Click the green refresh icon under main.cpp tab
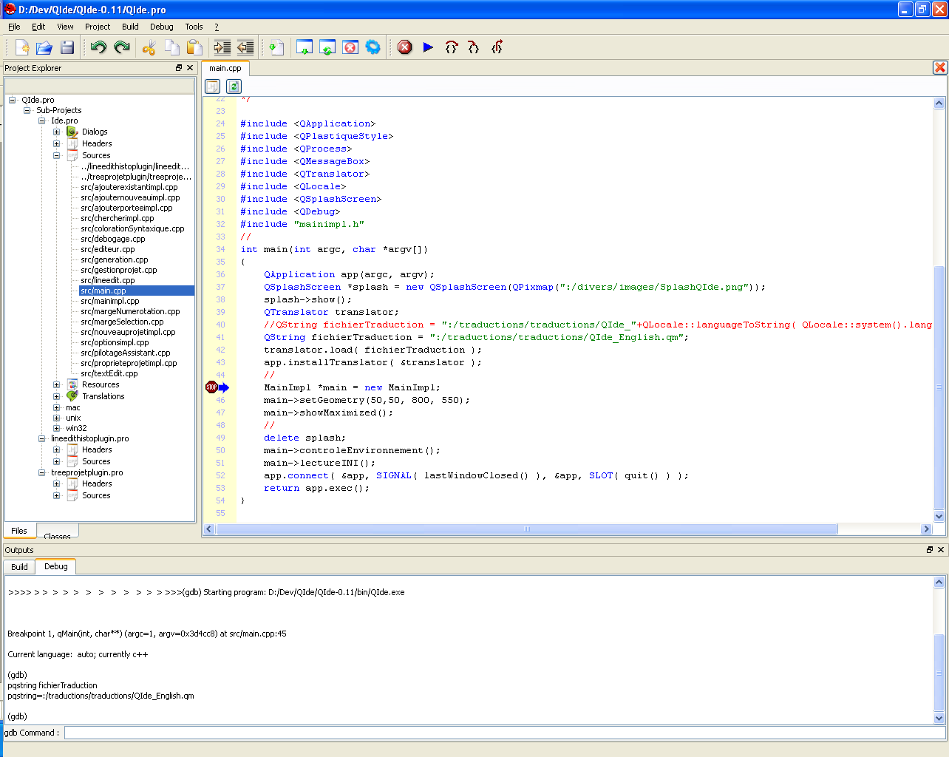 pyautogui.click(x=234, y=86)
